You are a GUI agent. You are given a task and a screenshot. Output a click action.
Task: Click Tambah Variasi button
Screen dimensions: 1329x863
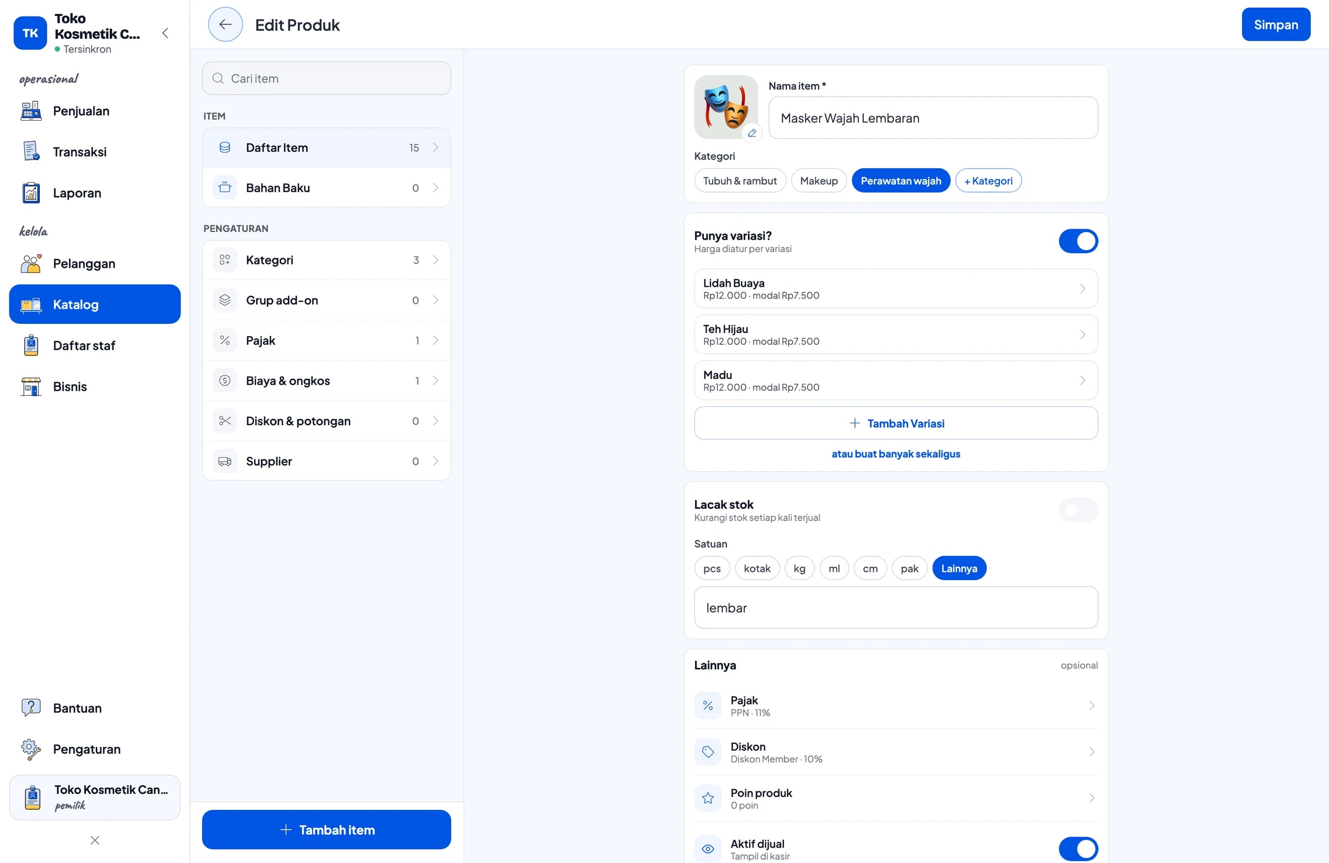point(895,423)
